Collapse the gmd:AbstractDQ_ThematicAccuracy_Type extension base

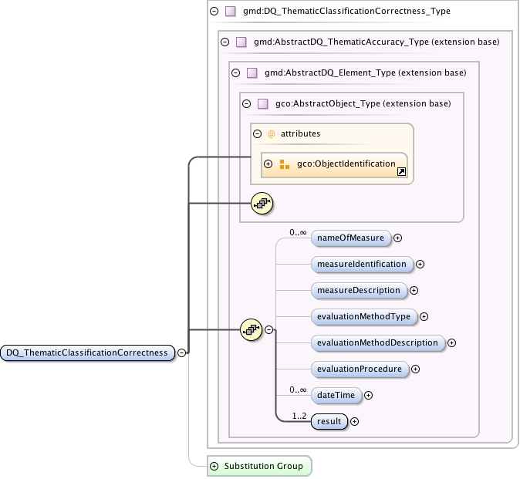[225, 42]
